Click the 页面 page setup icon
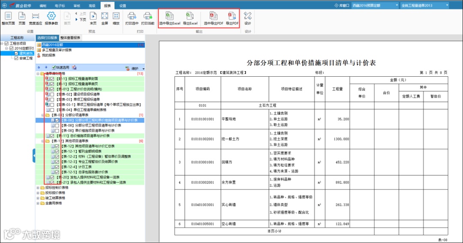 tap(22, 16)
